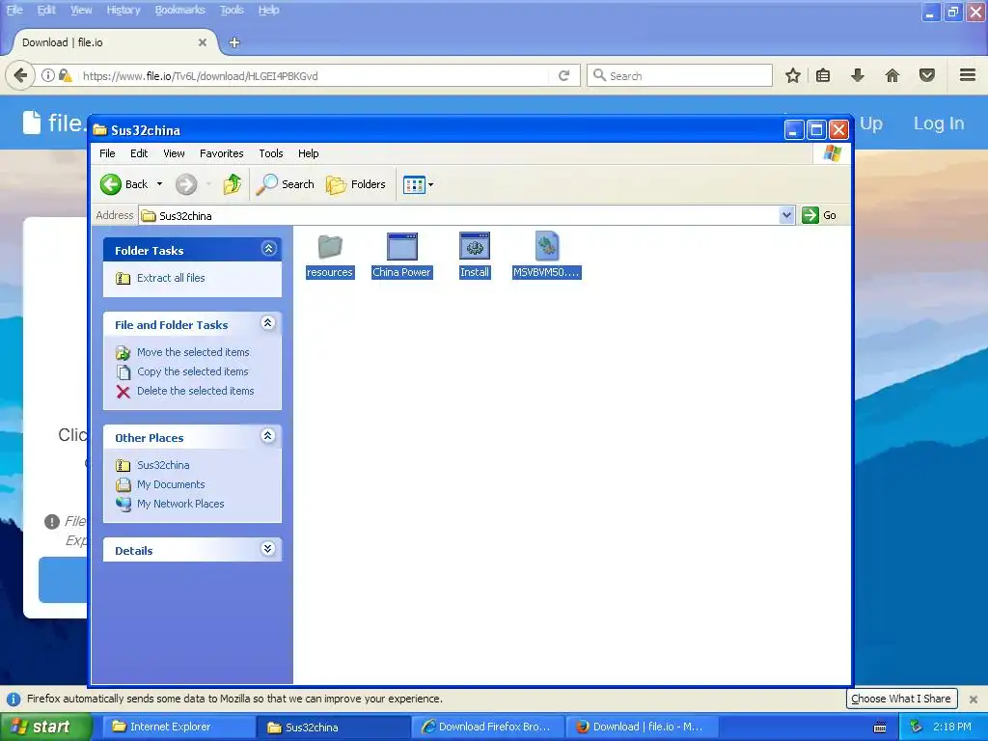Screen dimensions: 988x741
Task: Select the resources folder icon
Action: (x=330, y=246)
